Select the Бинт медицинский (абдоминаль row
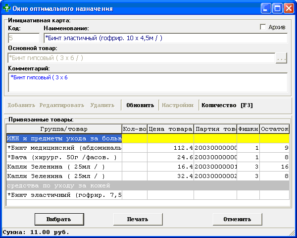Image resolution: width=297 pixels, height=238 pixels. pyautogui.click(x=64, y=148)
